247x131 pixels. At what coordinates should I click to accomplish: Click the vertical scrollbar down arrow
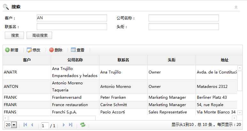click(240, 112)
